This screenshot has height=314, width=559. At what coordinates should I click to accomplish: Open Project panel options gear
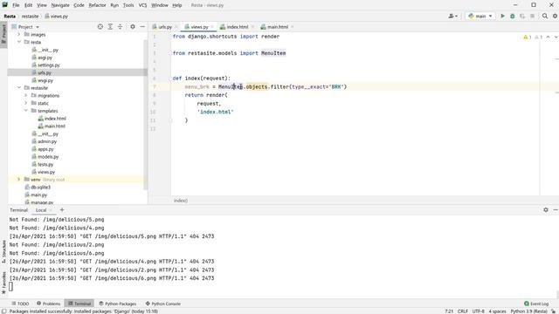coord(133,27)
